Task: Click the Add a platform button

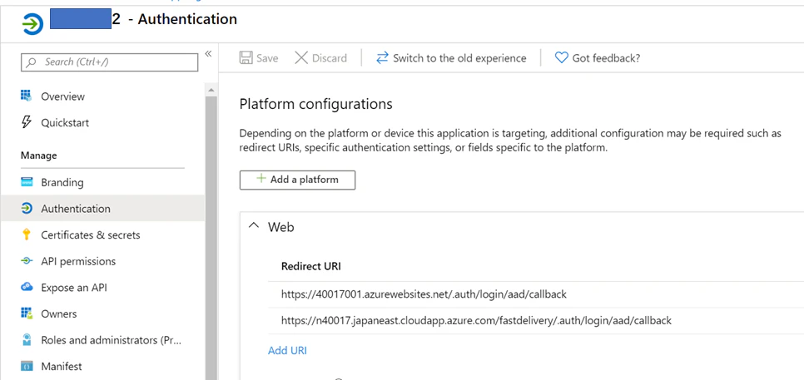Action: [x=297, y=180]
